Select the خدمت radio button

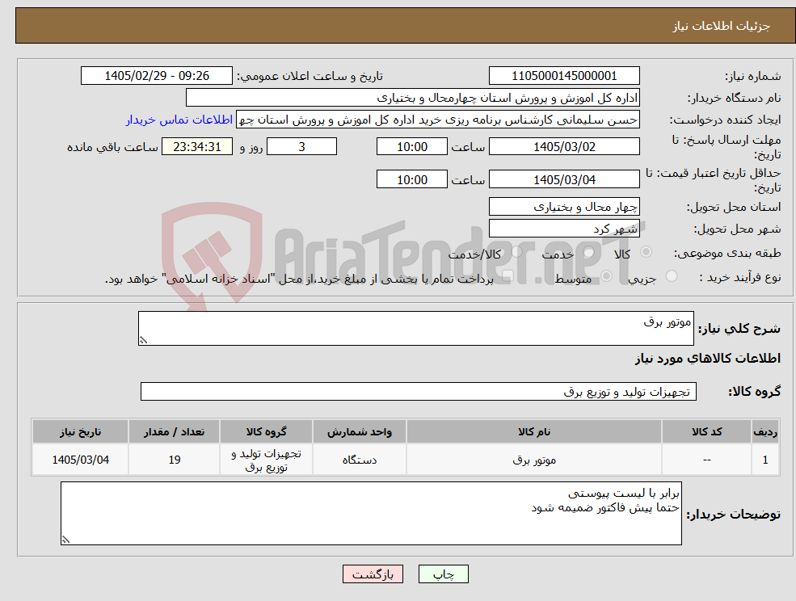[589, 252]
